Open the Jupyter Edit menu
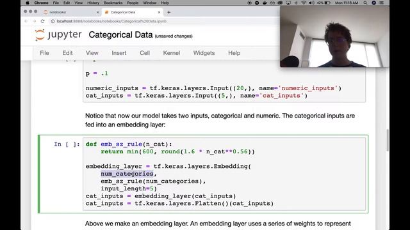The height and width of the screenshot is (230, 410). point(67,53)
